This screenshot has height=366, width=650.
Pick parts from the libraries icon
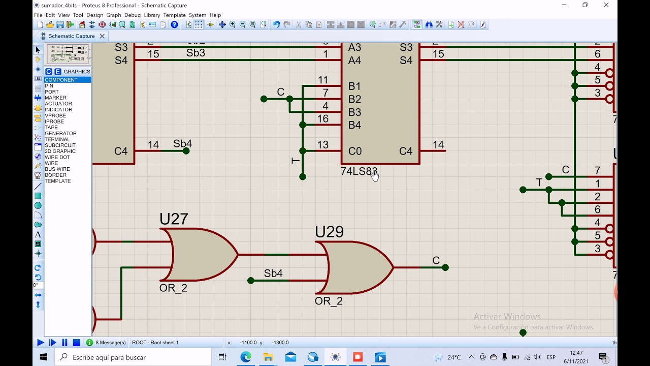click(x=373, y=24)
